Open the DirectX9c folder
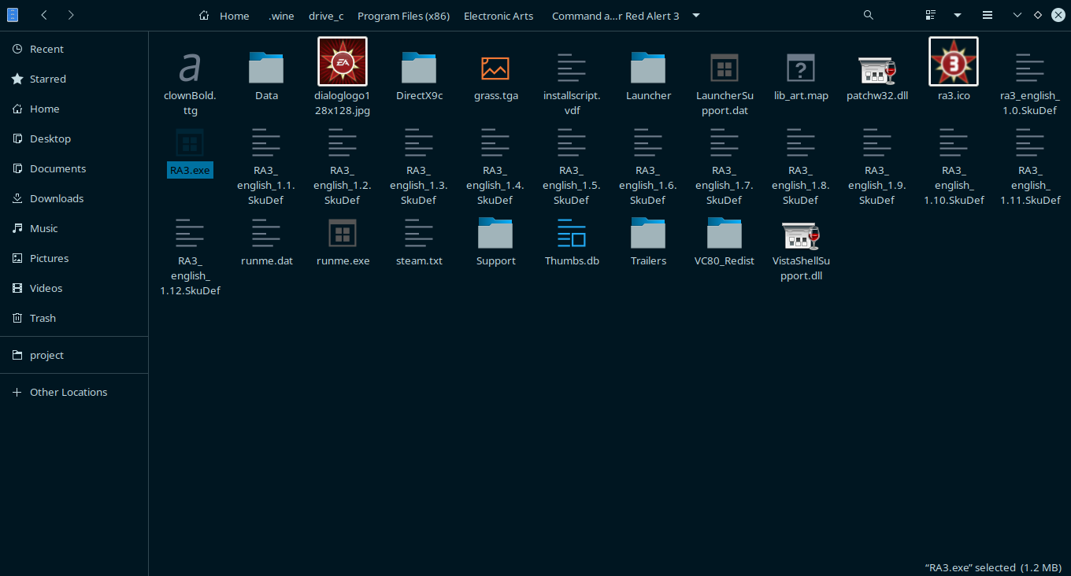The image size is (1071, 576). 419,68
